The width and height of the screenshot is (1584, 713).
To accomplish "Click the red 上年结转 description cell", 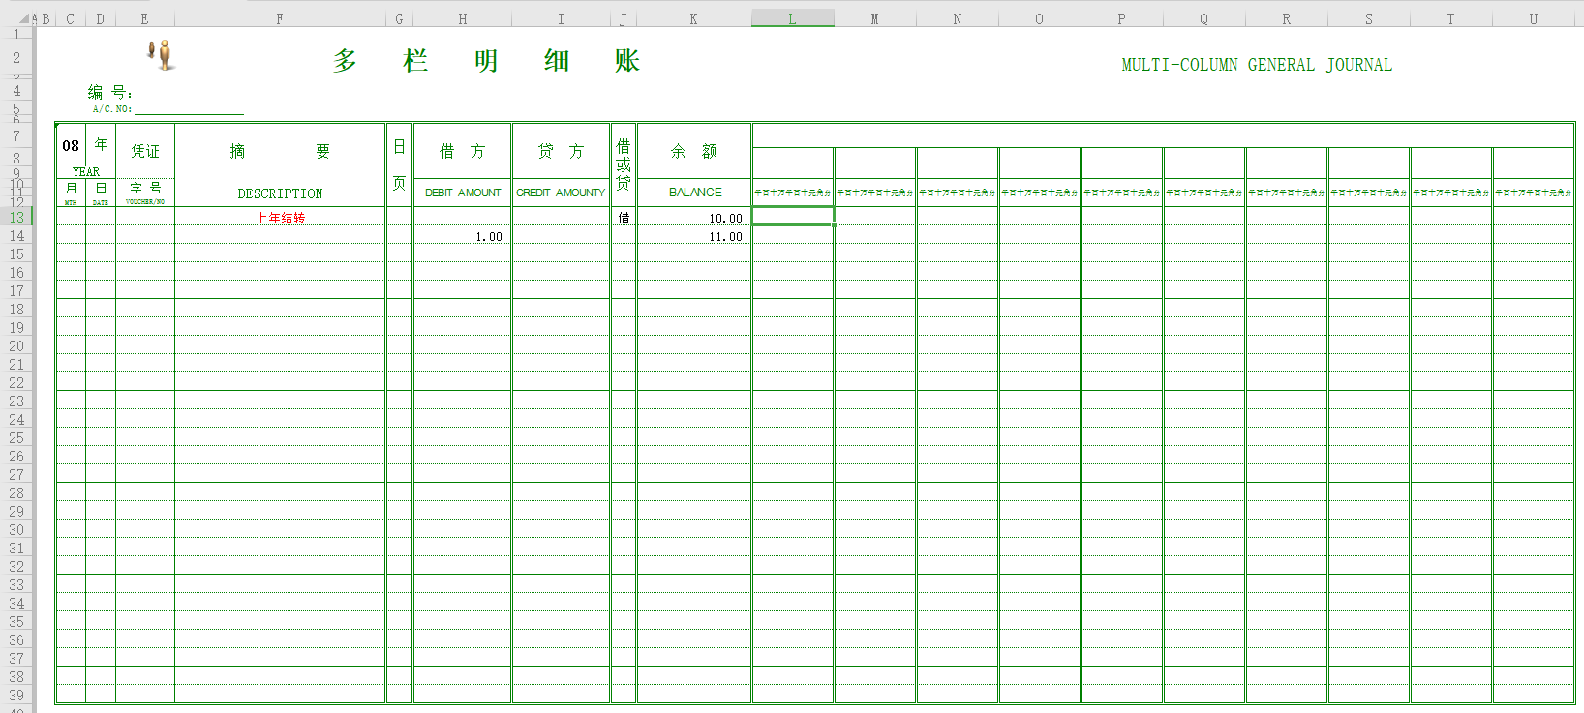I will click(x=280, y=218).
